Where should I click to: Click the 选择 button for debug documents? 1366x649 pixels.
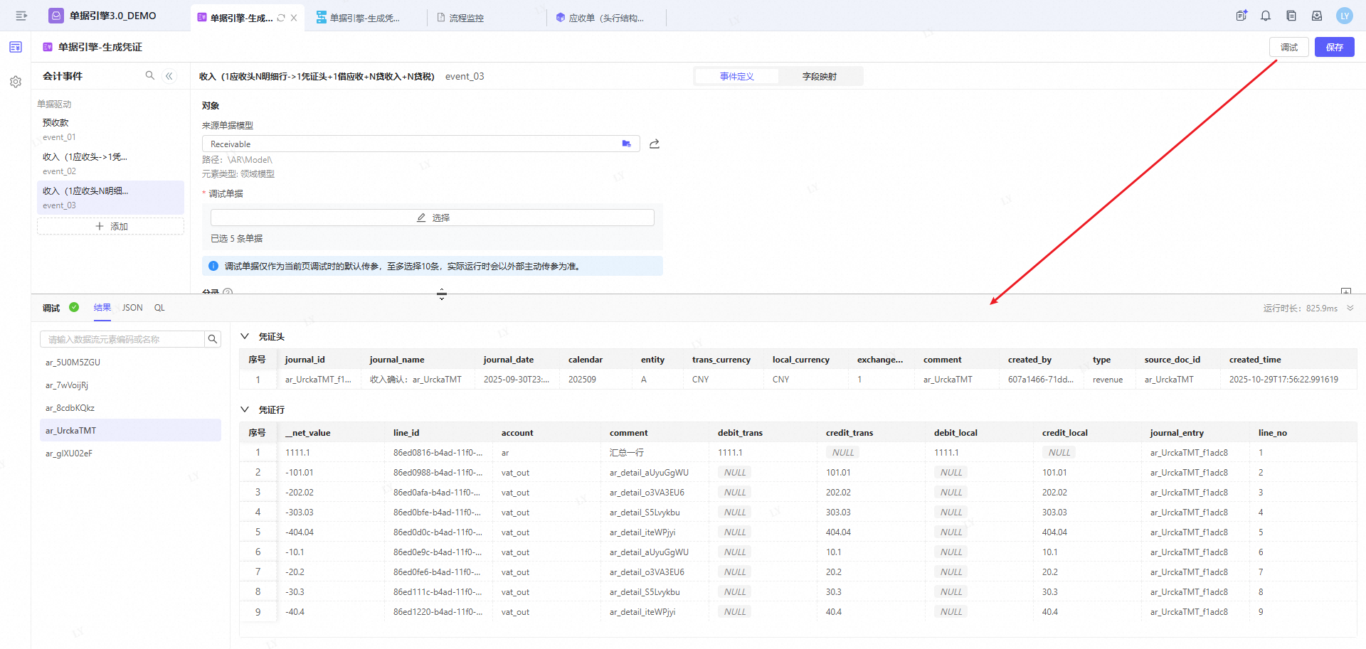pyautogui.click(x=433, y=218)
